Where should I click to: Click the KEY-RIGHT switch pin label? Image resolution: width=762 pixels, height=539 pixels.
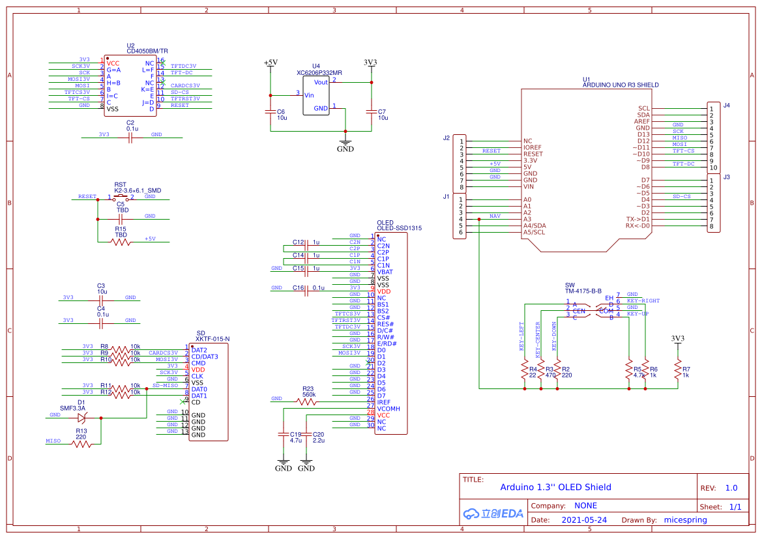[x=643, y=300]
